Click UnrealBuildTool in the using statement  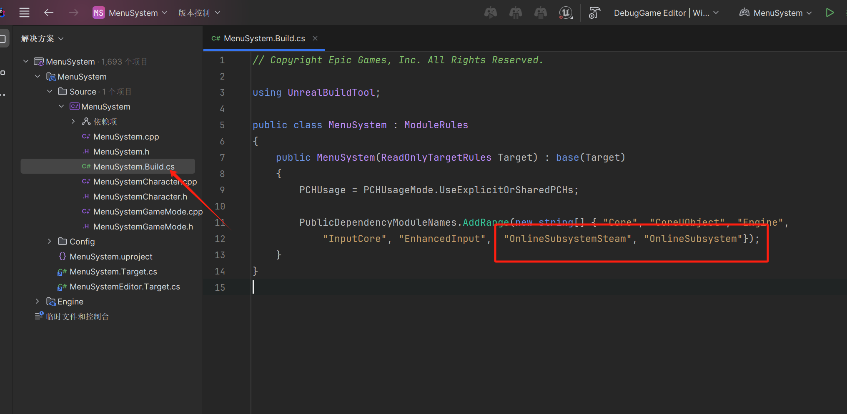(x=331, y=92)
